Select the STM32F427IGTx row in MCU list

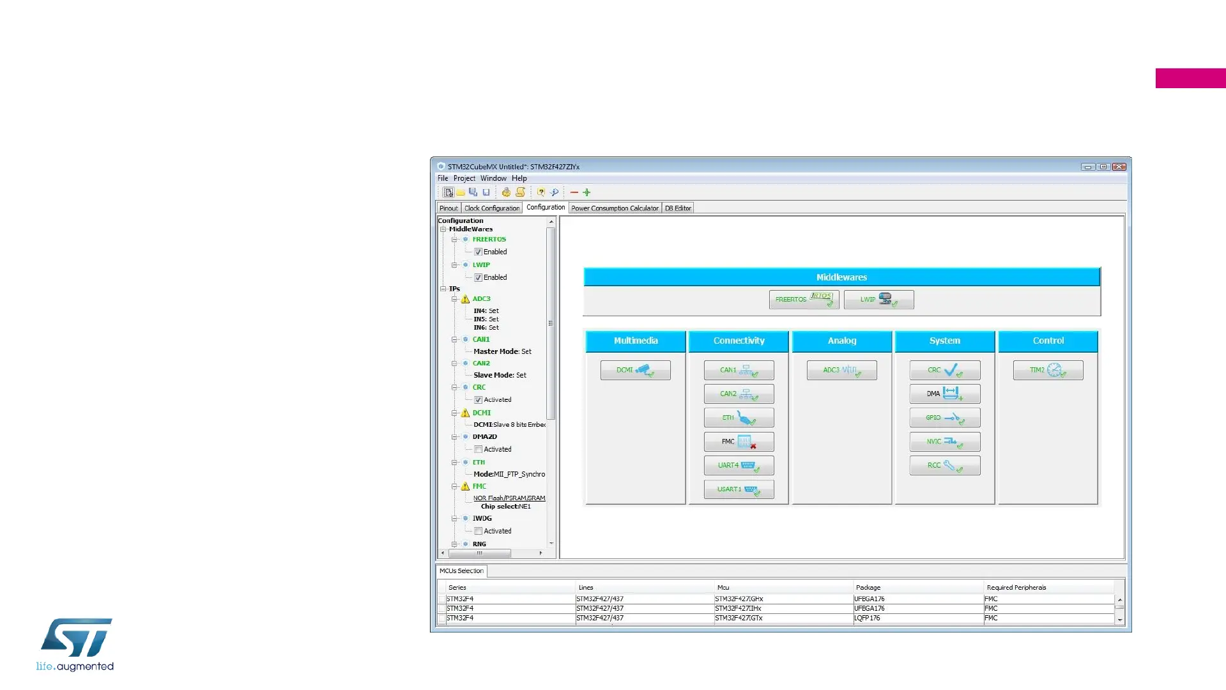point(738,618)
